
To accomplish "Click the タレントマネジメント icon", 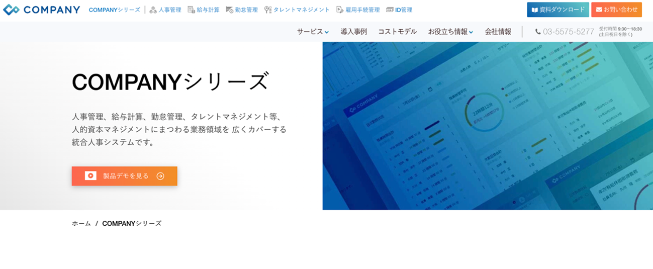I will tap(267, 10).
